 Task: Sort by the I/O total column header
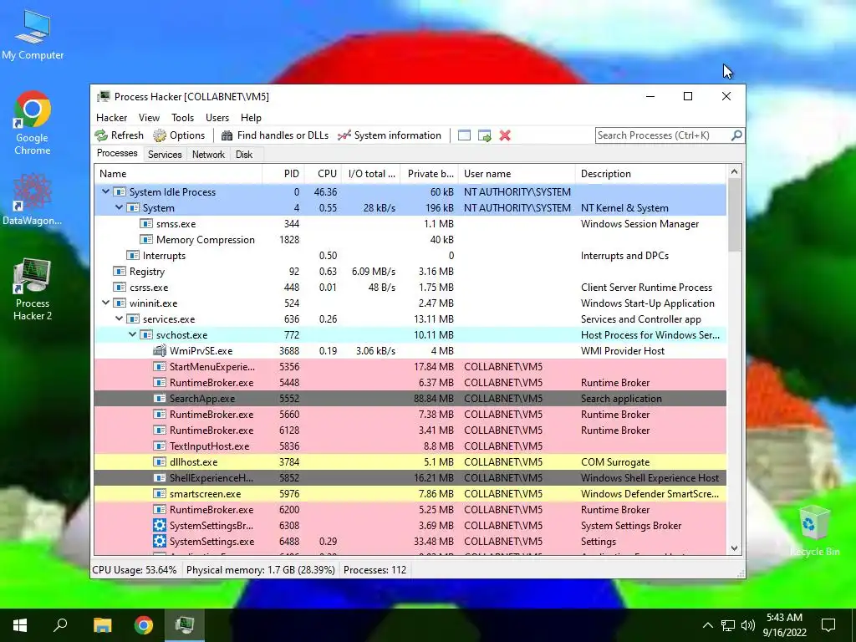(x=371, y=174)
